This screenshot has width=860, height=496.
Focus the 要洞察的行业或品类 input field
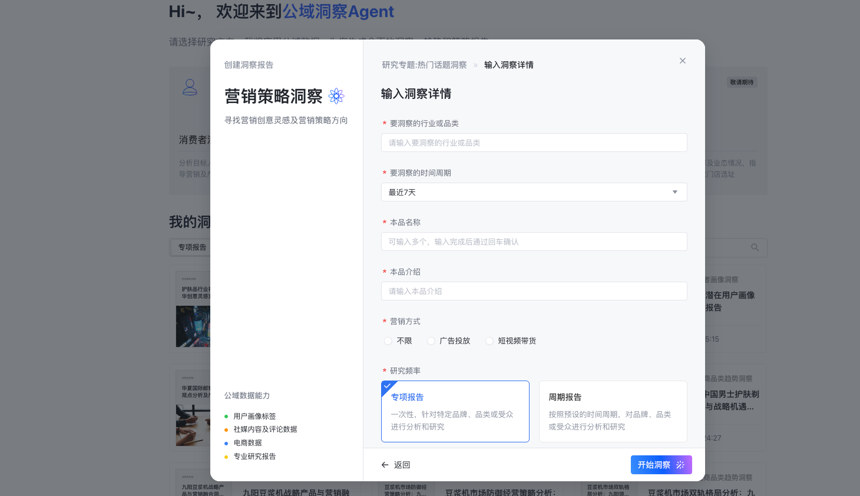pos(534,143)
